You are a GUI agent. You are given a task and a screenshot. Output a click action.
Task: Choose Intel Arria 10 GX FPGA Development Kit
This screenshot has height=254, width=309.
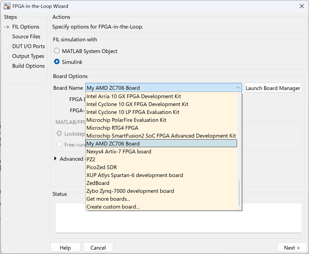[134, 96]
